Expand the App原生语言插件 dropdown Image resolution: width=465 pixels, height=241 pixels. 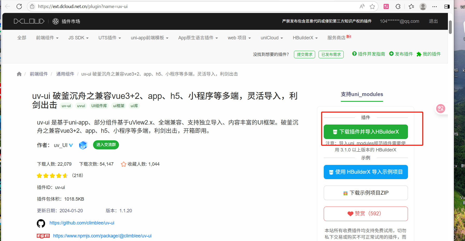click(198, 38)
